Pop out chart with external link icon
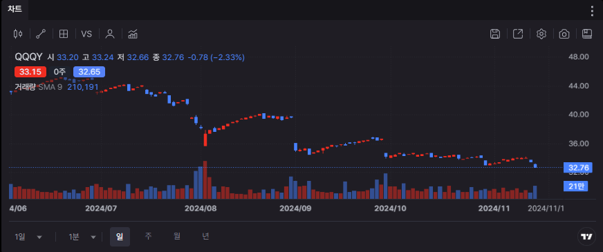 pos(518,34)
